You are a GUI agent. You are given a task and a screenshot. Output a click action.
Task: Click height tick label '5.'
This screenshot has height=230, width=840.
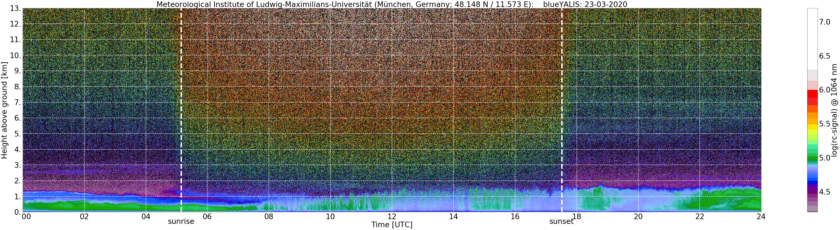(17, 134)
